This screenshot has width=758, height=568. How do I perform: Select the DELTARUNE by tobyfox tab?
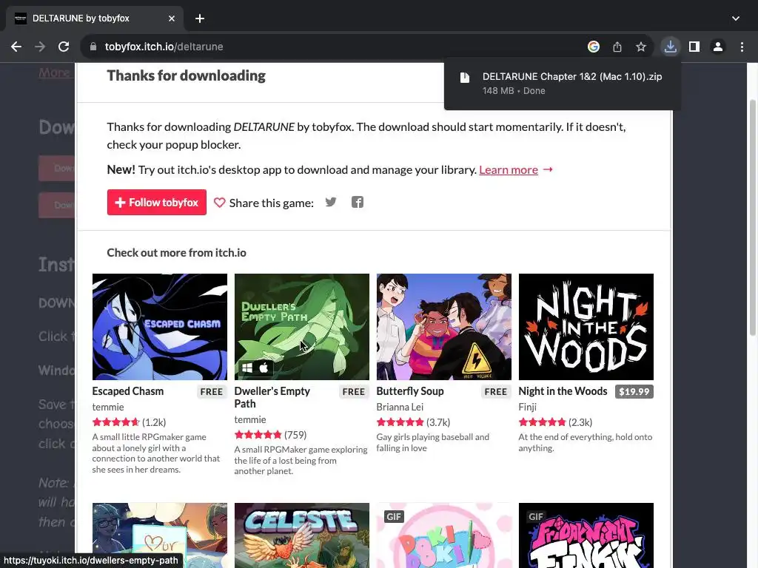coord(95,18)
